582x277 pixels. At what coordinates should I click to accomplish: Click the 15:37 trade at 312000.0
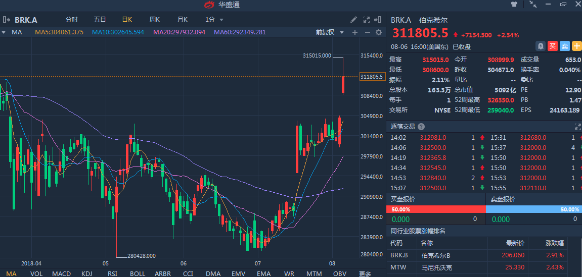pyautogui.click(x=534, y=147)
